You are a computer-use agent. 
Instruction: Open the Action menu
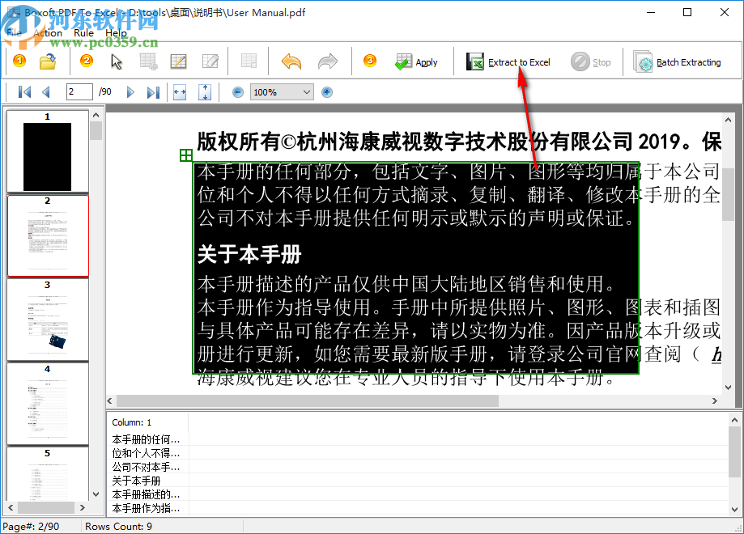49,33
